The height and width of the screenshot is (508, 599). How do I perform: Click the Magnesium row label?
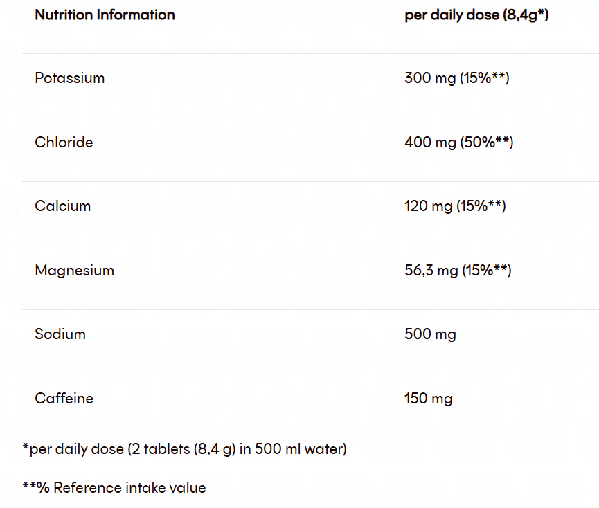click(74, 271)
